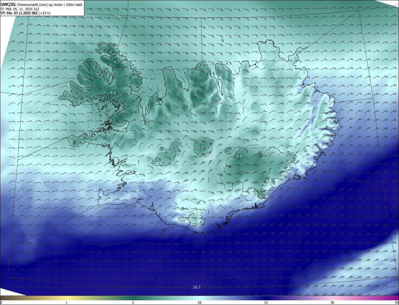This screenshot has width=399, height=305.
Task: Click the 4.9 value label on the map
Action: (113, 93)
